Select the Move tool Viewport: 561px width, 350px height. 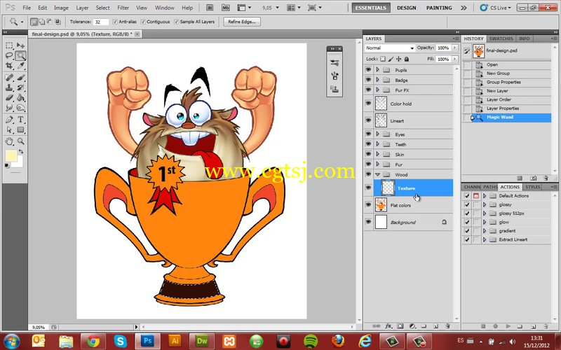(20, 45)
